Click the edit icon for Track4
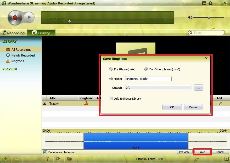The image size is (230, 163). 220,103
